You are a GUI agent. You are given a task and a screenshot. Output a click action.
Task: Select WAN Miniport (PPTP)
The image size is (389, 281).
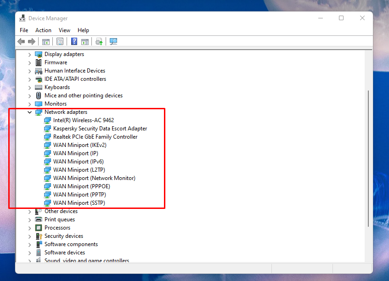pos(79,195)
